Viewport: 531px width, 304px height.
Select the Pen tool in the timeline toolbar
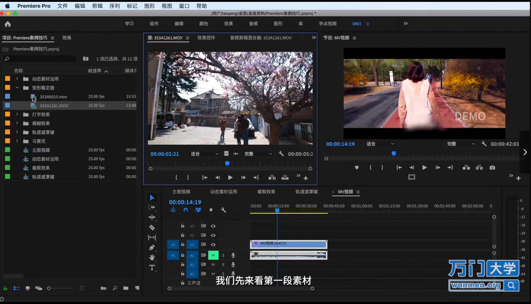152,248
